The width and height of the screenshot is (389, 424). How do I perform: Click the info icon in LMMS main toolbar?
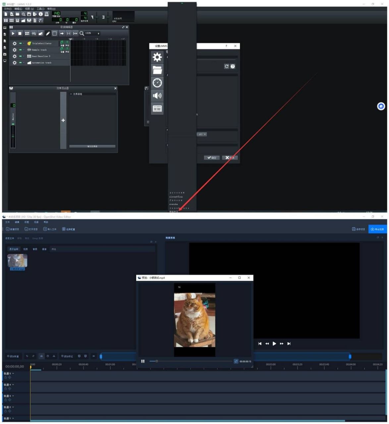tap(41, 14)
